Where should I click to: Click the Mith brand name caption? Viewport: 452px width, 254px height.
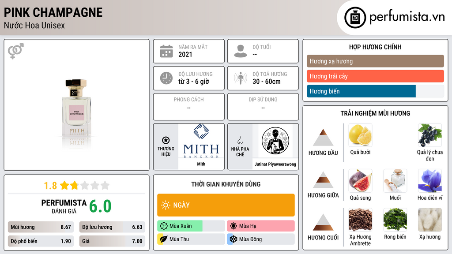[x=201, y=164]
